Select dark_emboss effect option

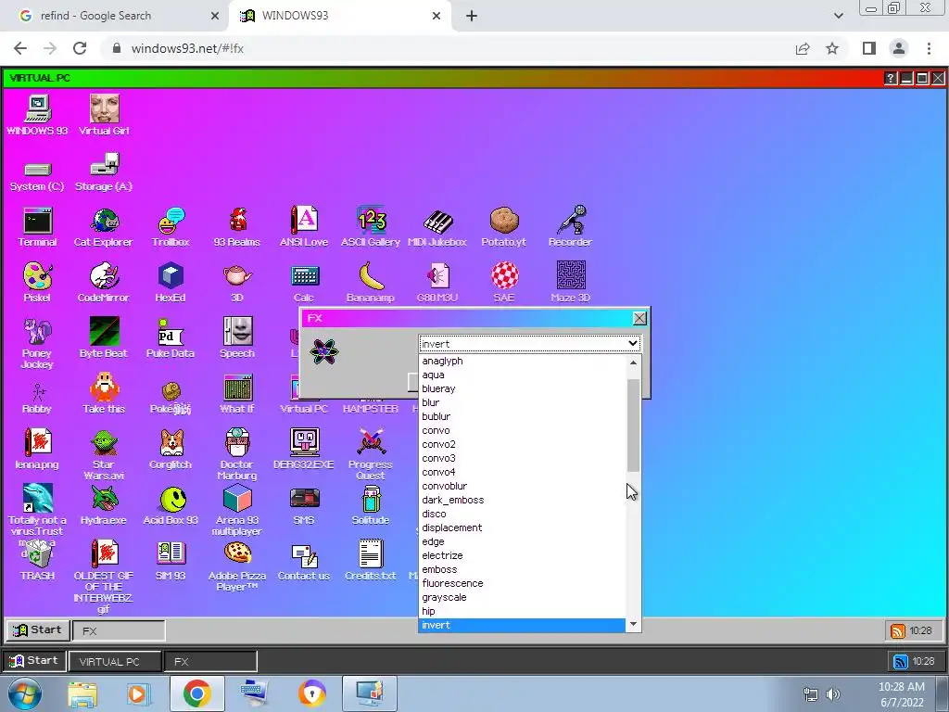coord(522,500)
